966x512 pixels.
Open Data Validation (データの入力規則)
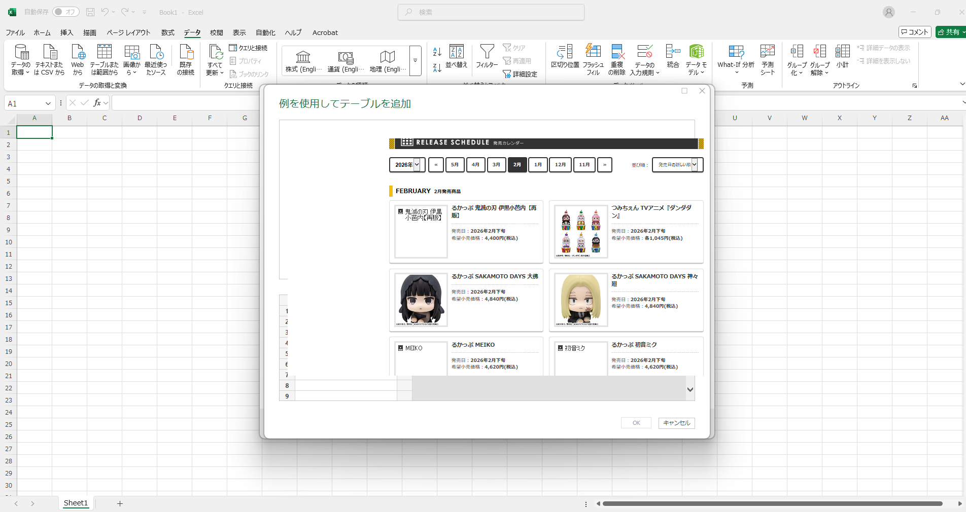(645, 60)
